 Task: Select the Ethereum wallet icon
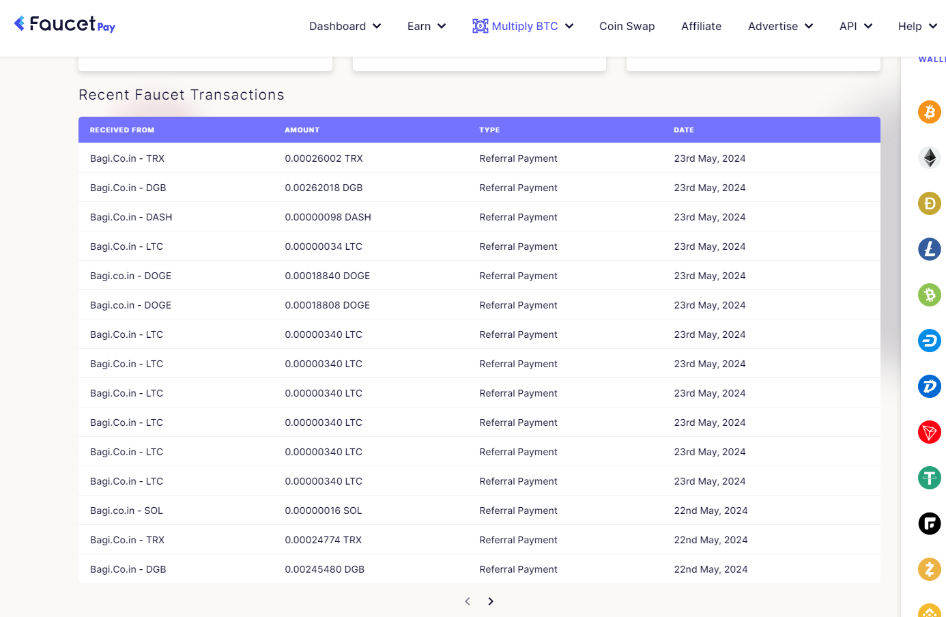click(x=929, y=158)
